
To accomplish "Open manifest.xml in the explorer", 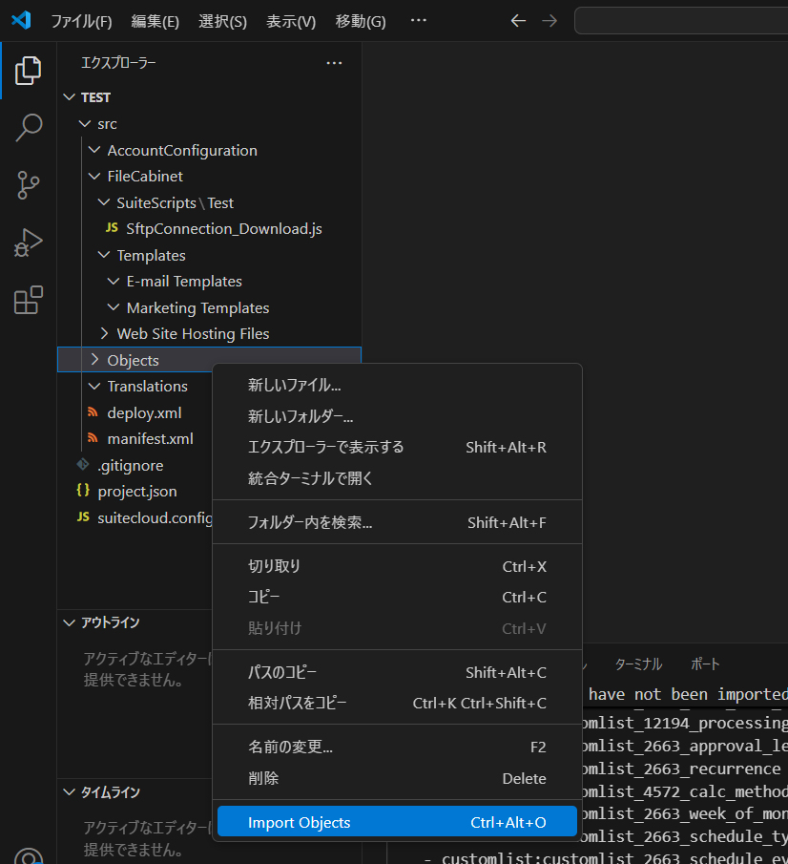I will coord(150,438).
